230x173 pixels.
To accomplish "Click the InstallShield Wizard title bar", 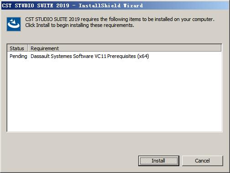I will 115,5.
